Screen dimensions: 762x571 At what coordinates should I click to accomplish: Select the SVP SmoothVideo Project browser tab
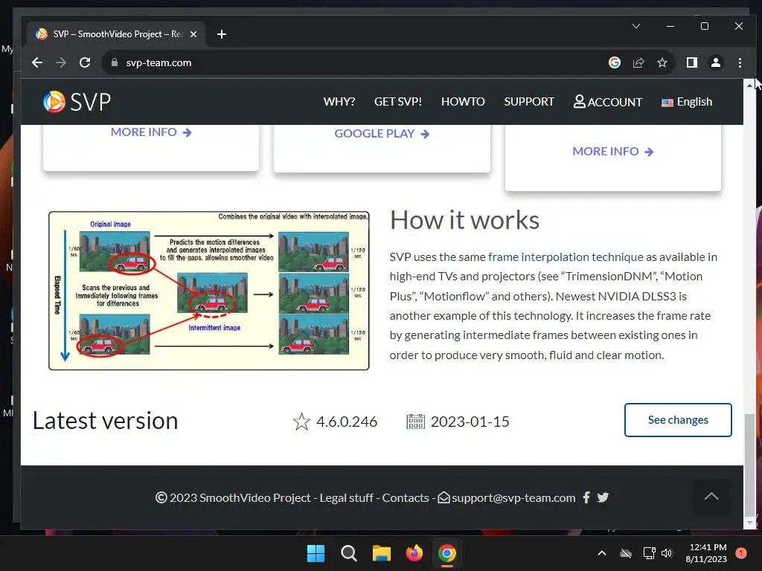click(117, 34)
